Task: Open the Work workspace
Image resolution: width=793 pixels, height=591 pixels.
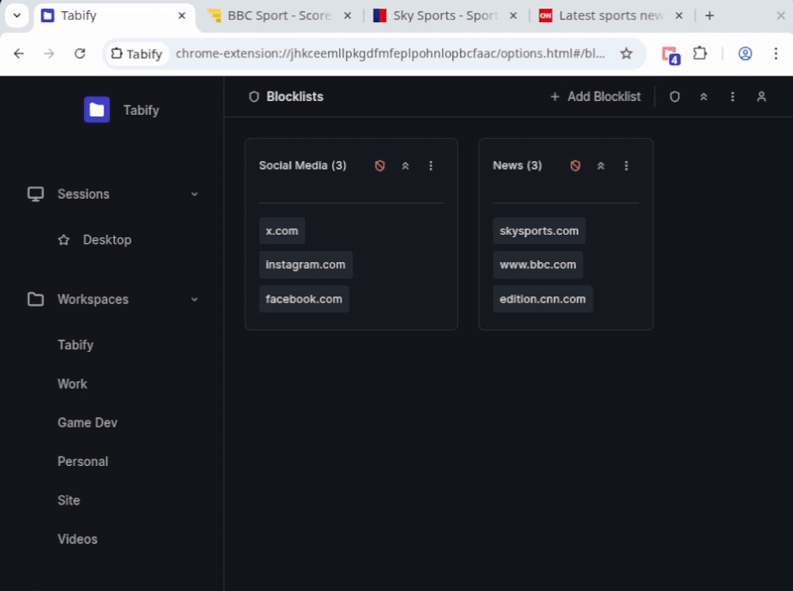Action: click(72, 384)
